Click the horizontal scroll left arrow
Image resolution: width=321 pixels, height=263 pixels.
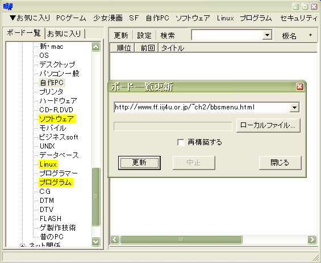[x=115, y=239]
